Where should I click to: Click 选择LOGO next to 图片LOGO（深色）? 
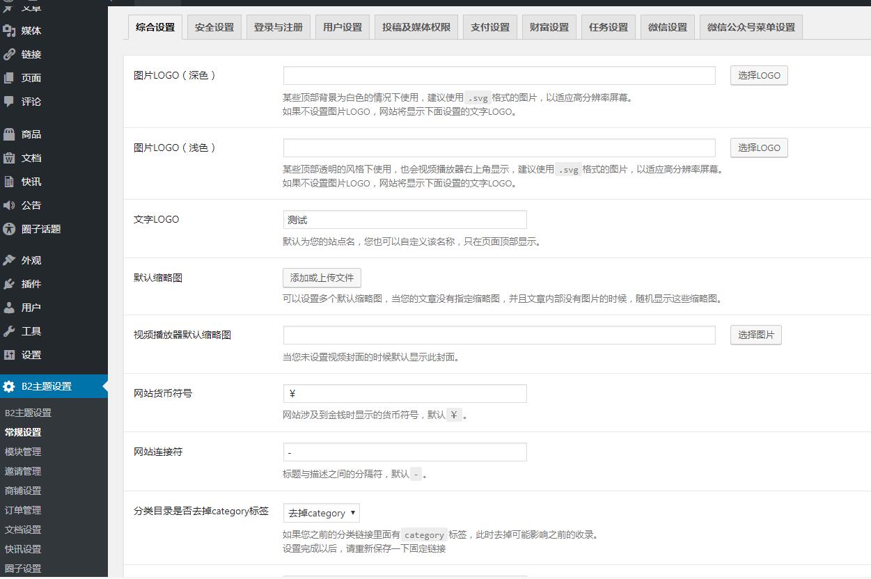758,75
